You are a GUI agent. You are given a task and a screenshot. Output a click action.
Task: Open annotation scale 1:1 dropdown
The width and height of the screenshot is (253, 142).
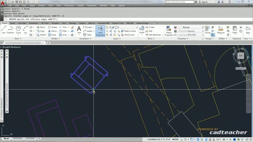[219, 139]
